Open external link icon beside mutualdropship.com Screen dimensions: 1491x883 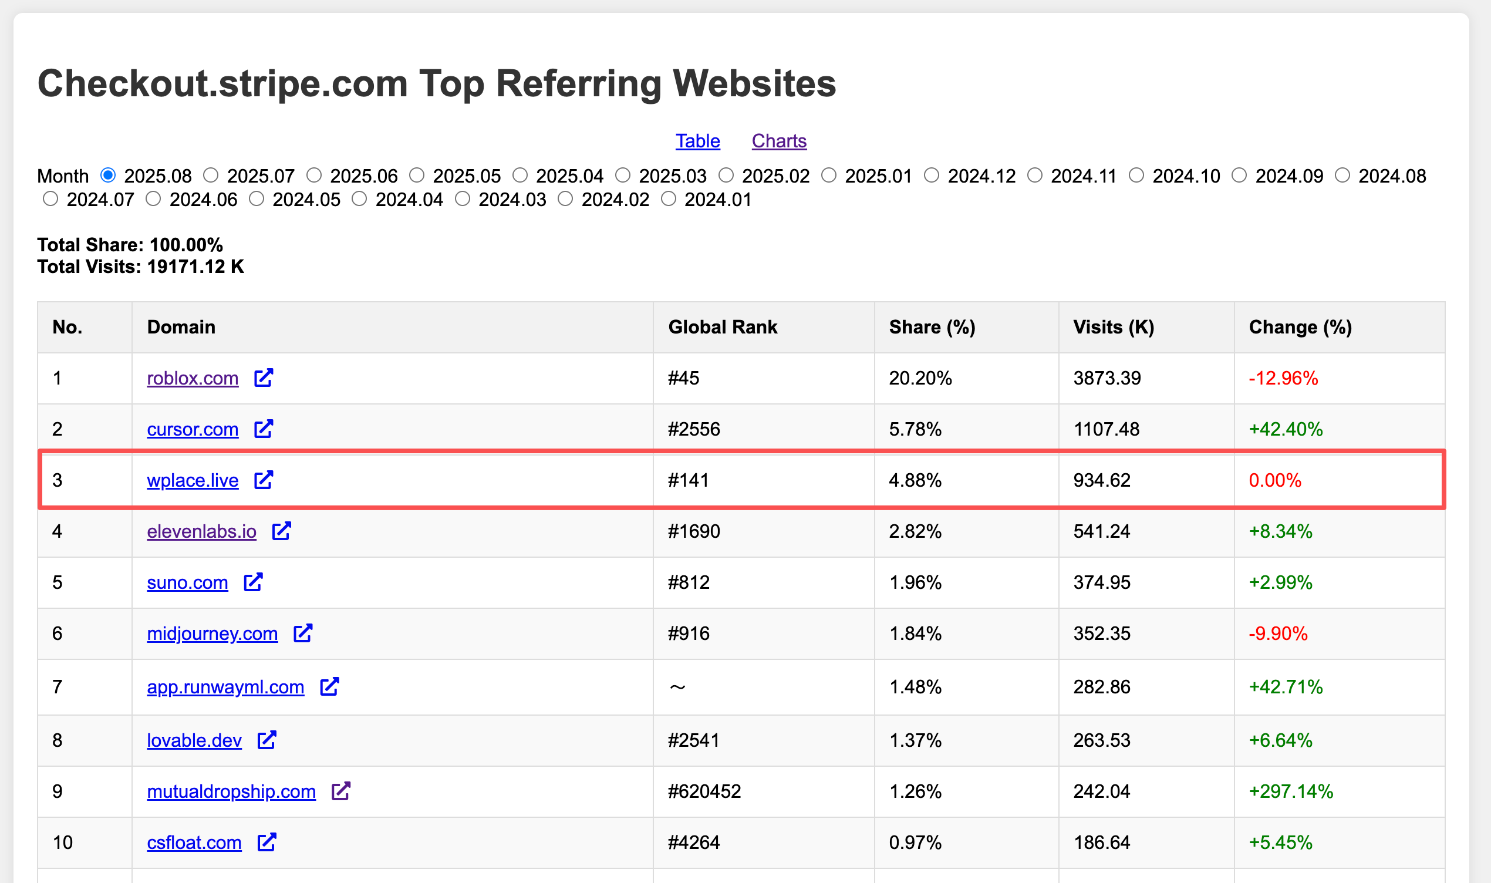pyautogui.click(x=341, y=791)
